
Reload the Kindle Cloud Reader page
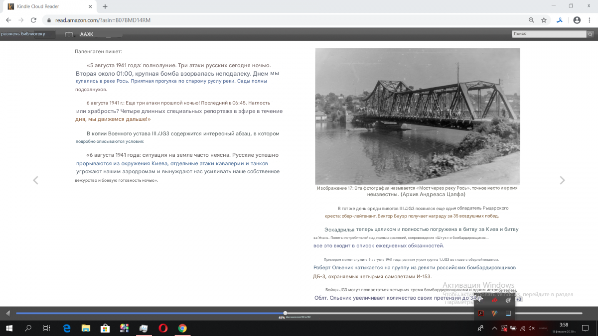coord(33,20)
